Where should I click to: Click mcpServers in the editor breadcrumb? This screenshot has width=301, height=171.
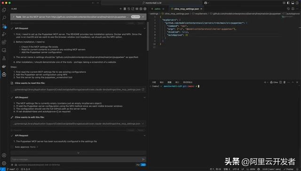[200, 14]
